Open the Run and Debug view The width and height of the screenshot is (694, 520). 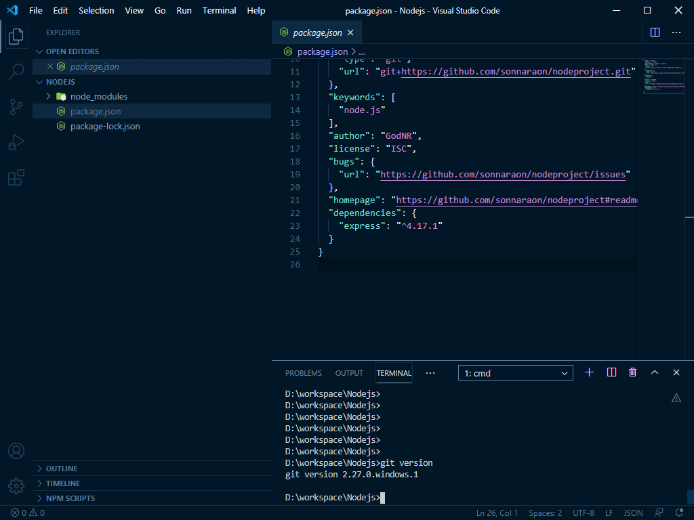[16, 142]
